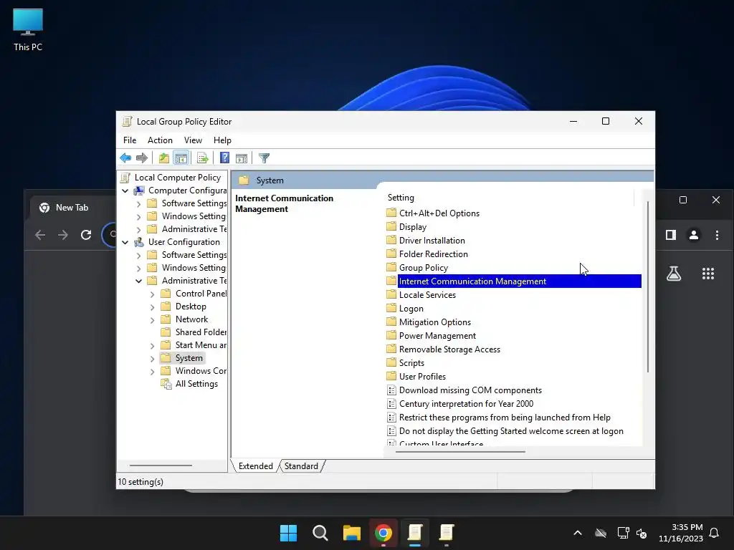Select Local Computer Policy root

tap(178, 178)
